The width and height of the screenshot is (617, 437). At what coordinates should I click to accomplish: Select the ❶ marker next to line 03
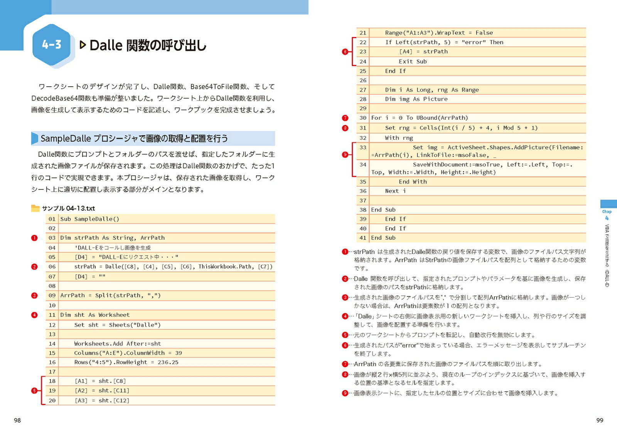34,238
